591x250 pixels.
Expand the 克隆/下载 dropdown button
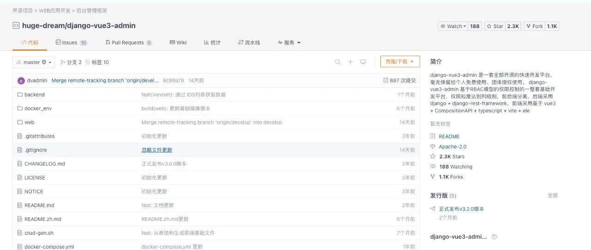(x=400, y=62)
